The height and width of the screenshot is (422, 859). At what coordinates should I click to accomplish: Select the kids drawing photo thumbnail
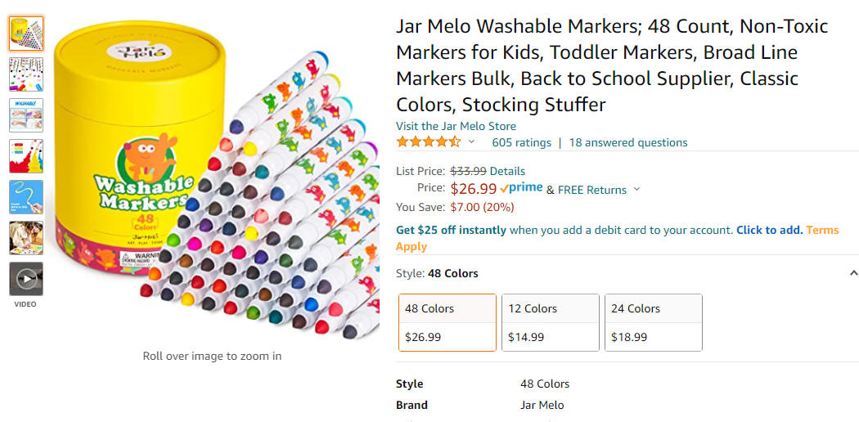(x=25, y=238)
